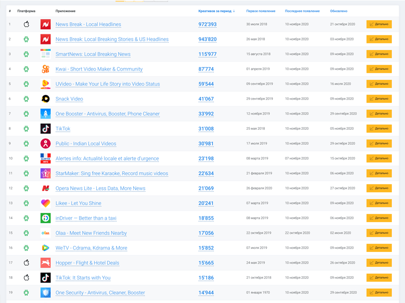Click the Hopper rabbit icon
The height and width of the screenshot is (303, 405).
point(46,263)
